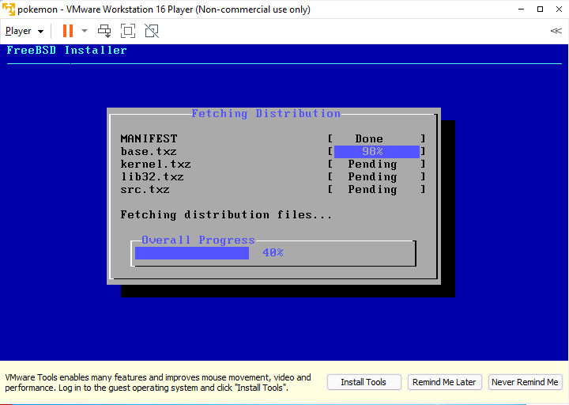Image resolution: width=569 pixels, height=405 pixels.
Task: Click the FreeBSD Installer heading
Action: [x=66, y=50]
